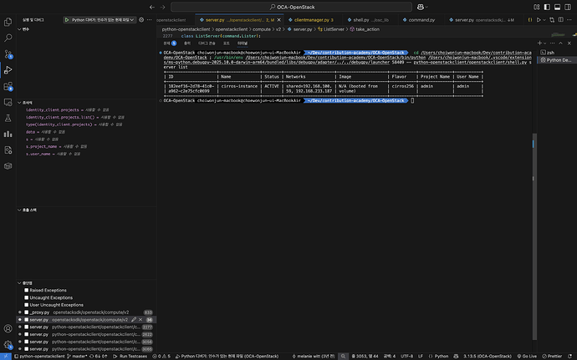Open the Source Control view
The height and width of the screenshot is (360, 577).
click(x=8, y=54)
